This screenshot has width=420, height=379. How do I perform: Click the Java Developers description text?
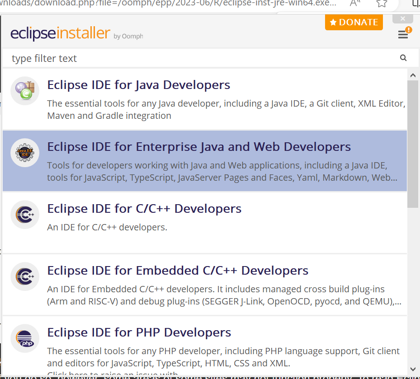click(x=227, y=109)
